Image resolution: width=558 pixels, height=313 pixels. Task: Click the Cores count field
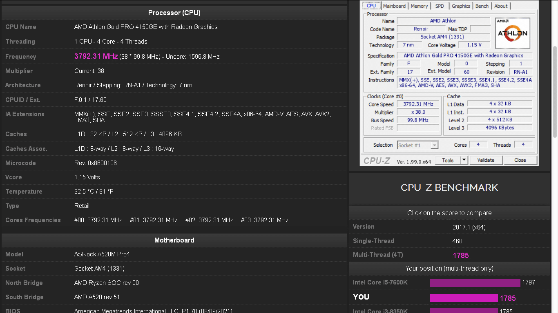[478, 145]
